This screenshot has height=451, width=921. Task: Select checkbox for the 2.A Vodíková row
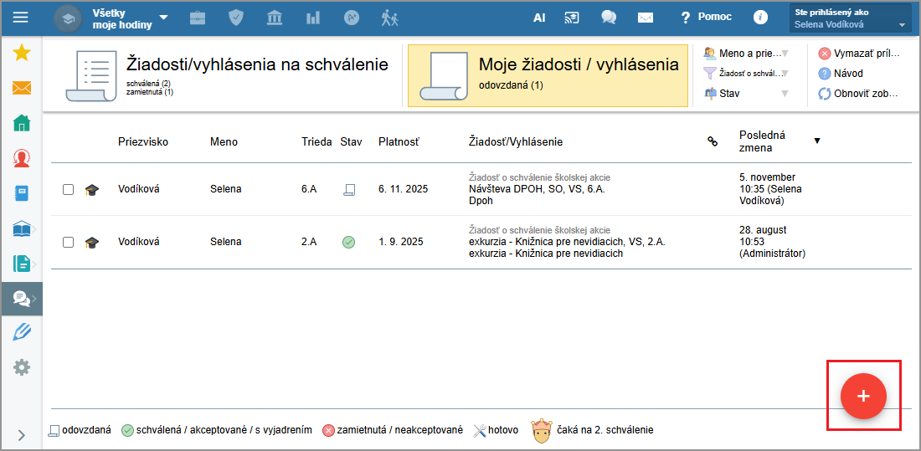69,243
